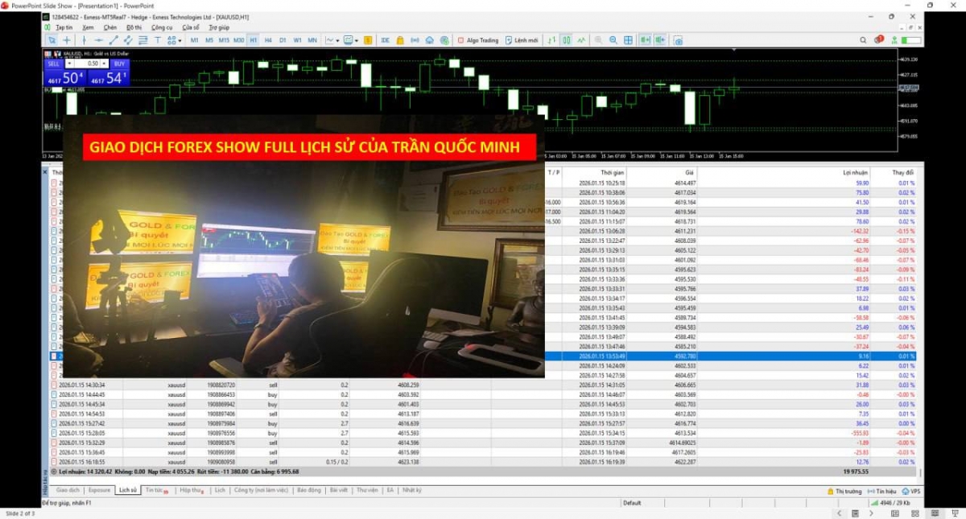The image size is (966, 519).
Task: Open the chart type dropdown arrow
Action: pyautogui.click(x=339, y=40)
